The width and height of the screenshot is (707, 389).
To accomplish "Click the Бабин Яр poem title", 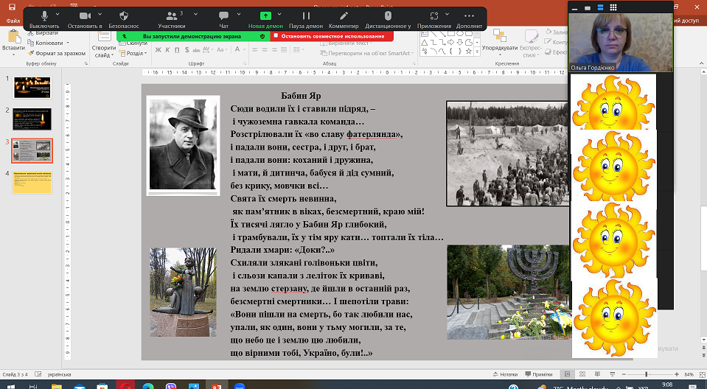I will 301,96.
